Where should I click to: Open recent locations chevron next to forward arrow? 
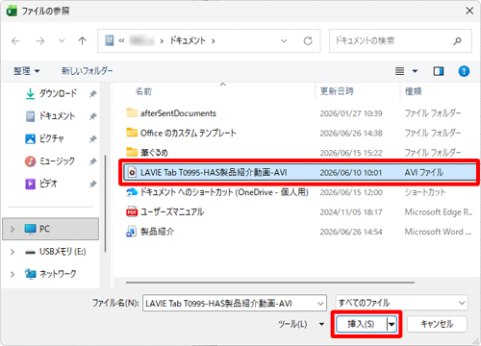62,41
